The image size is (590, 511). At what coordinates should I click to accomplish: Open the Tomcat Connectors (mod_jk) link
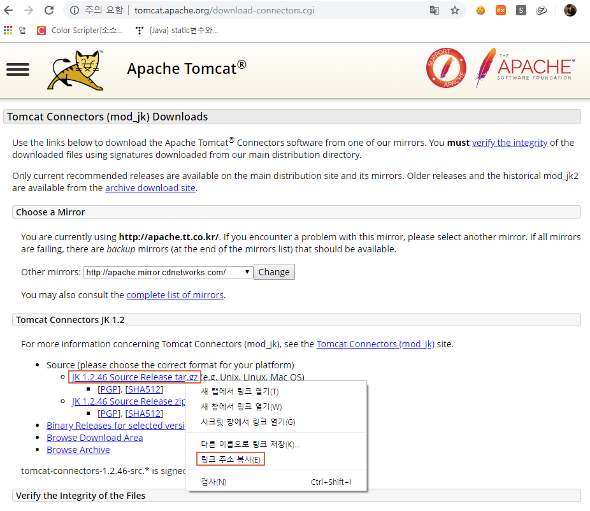tap(375, 344)
